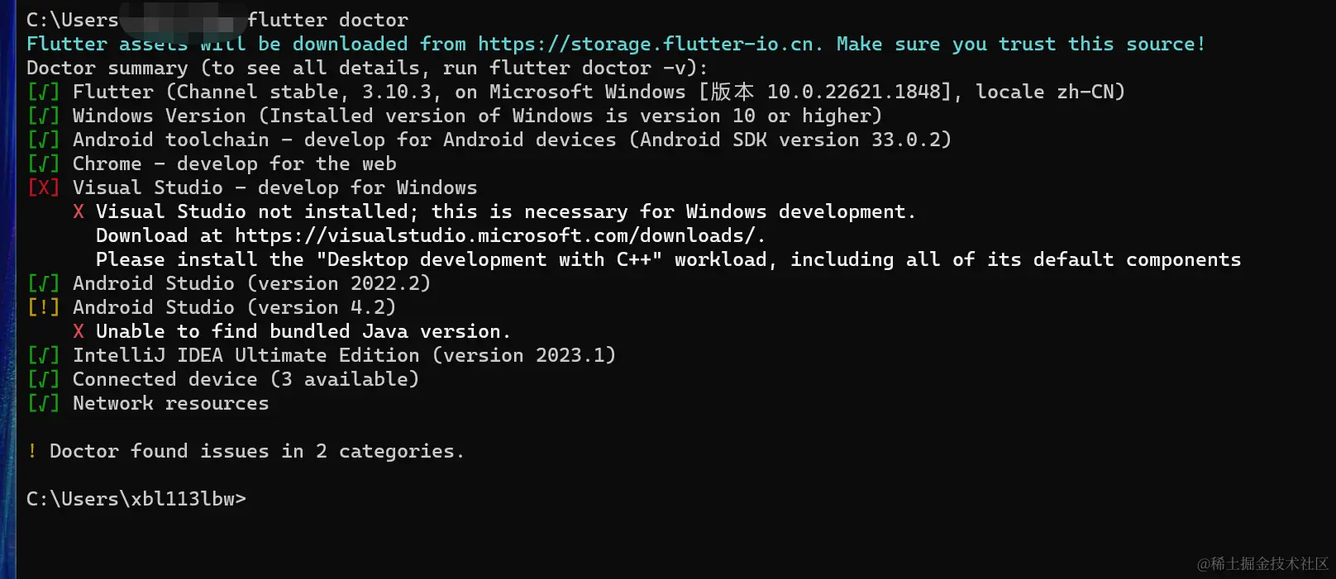Viewport: 1336px width, 579px height.
Task: Click the 'flutter doctor' command text
Action: coord(327,20)
